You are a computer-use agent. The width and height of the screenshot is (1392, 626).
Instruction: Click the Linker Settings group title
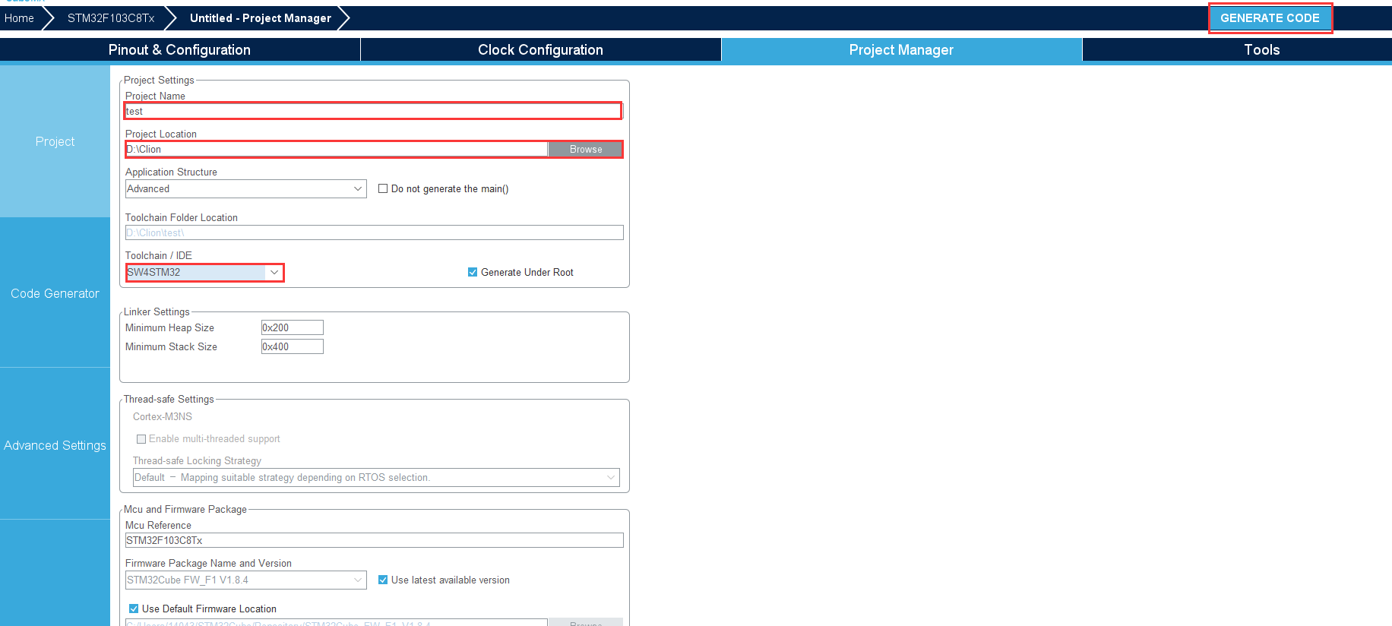(157, 311)
